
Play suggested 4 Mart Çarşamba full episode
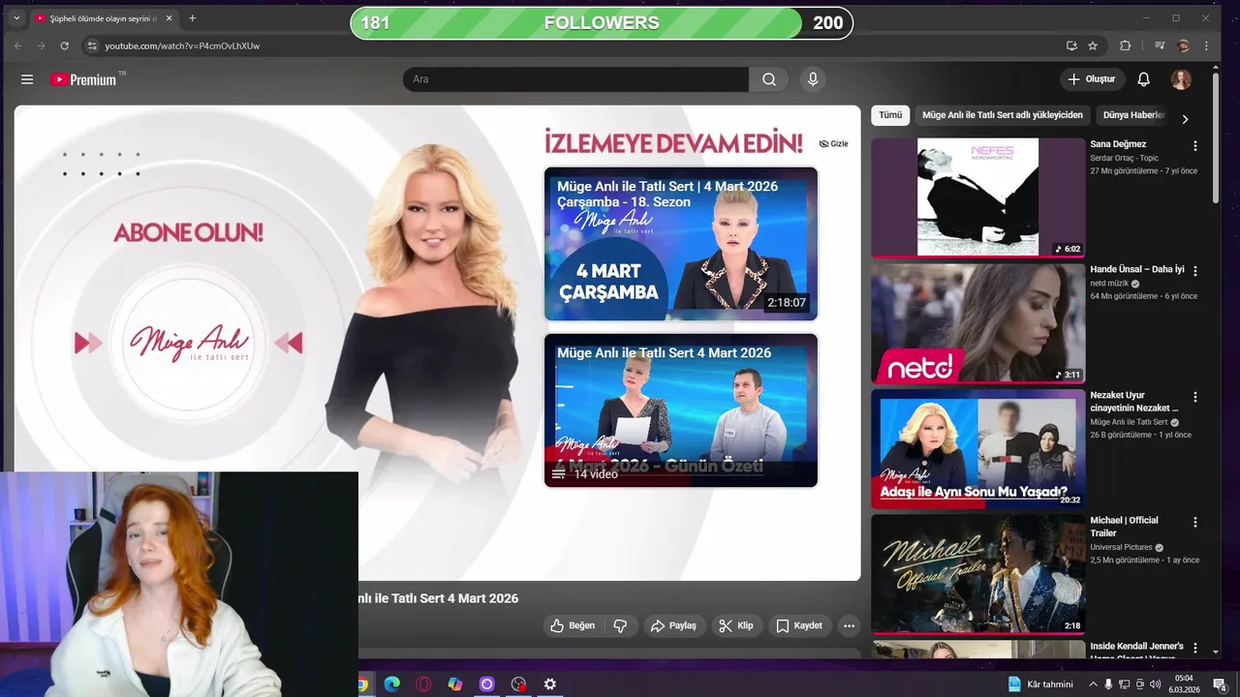pos(681,244)
